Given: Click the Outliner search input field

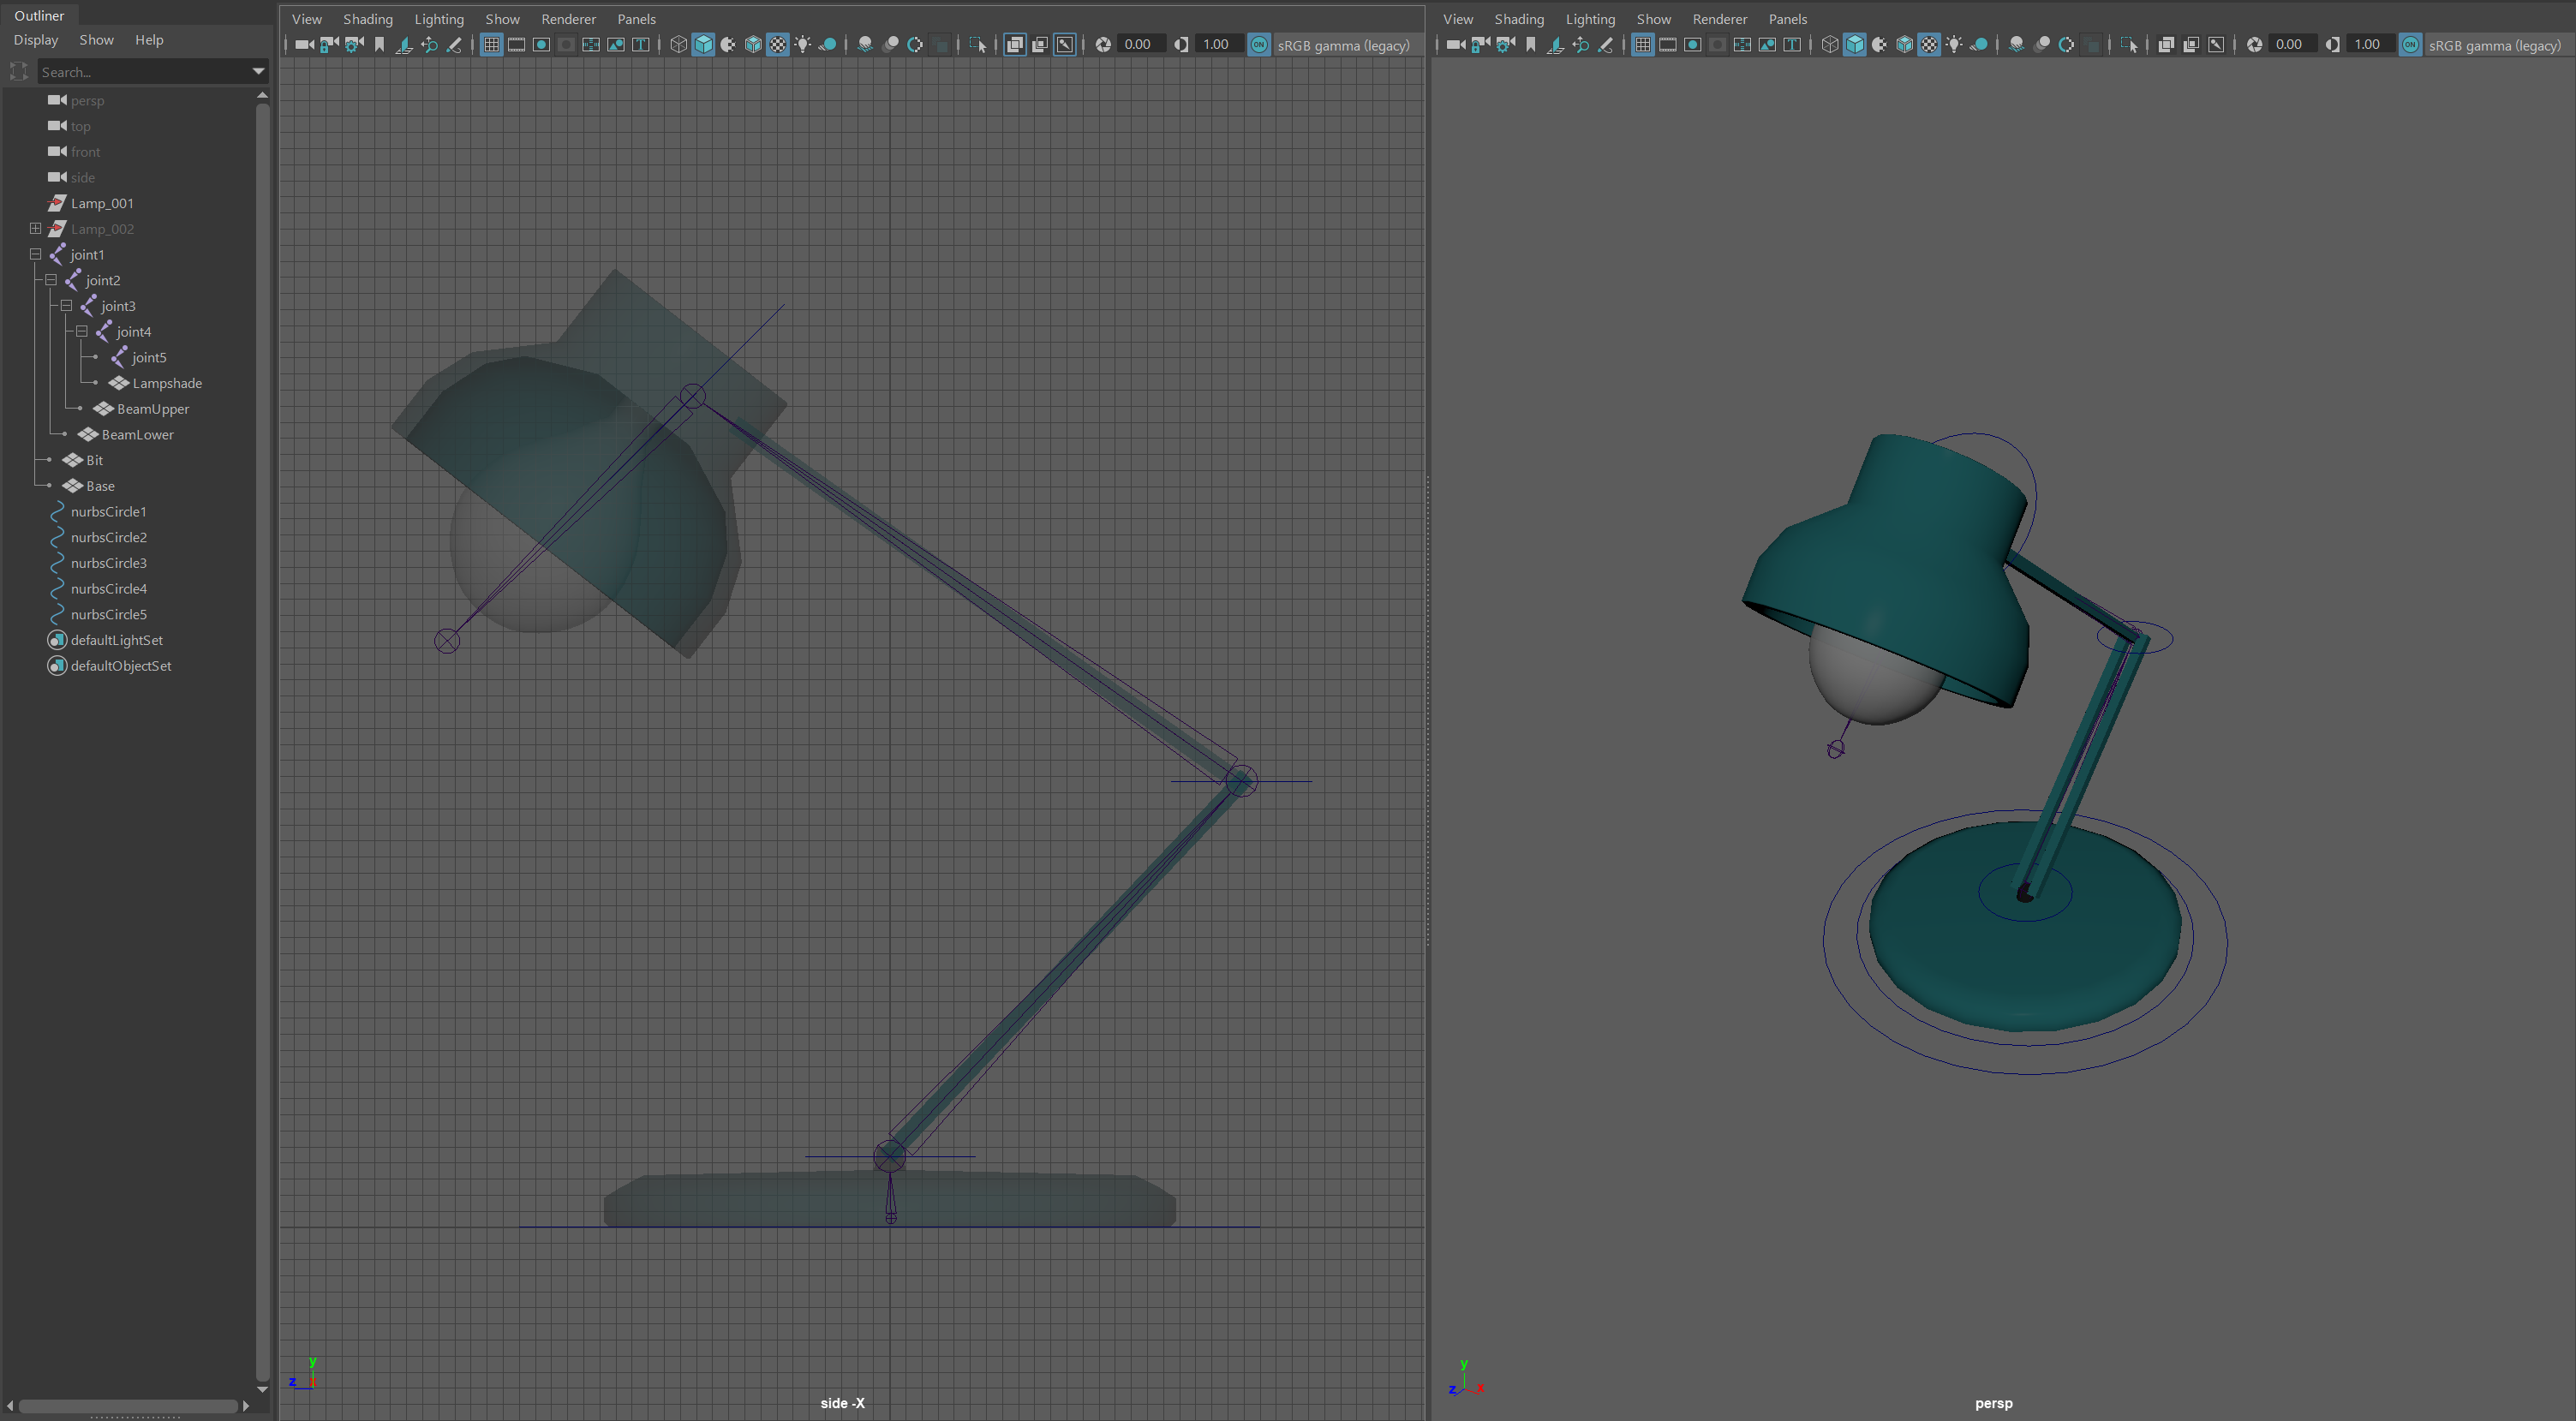Looking at the screenshot, I should [x=140, y=72].
